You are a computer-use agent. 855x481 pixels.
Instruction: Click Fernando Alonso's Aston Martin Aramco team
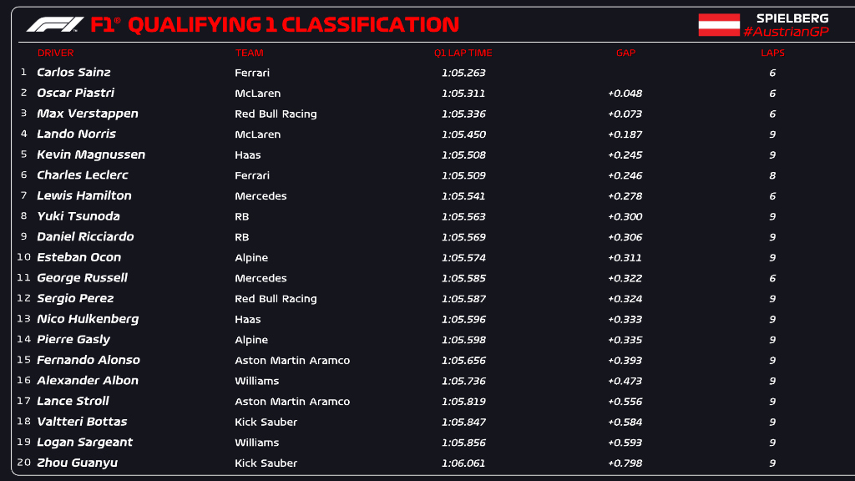coord(292,361)
